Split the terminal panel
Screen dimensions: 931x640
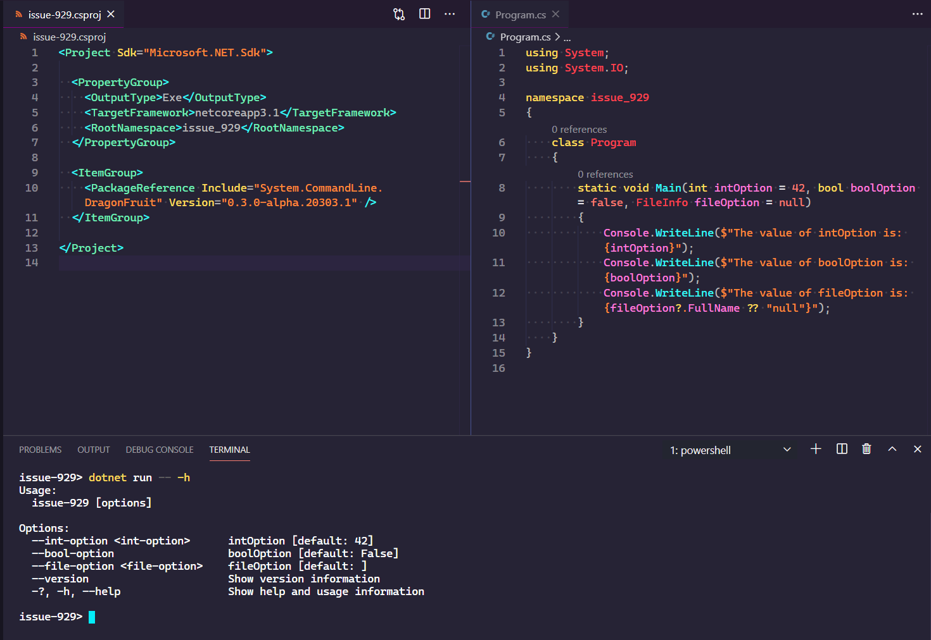841,449
